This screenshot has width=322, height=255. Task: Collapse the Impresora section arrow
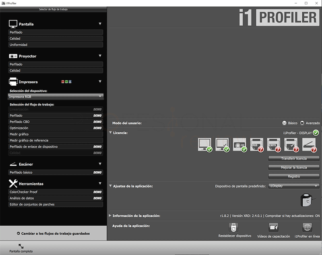click(x=100, y=81)
